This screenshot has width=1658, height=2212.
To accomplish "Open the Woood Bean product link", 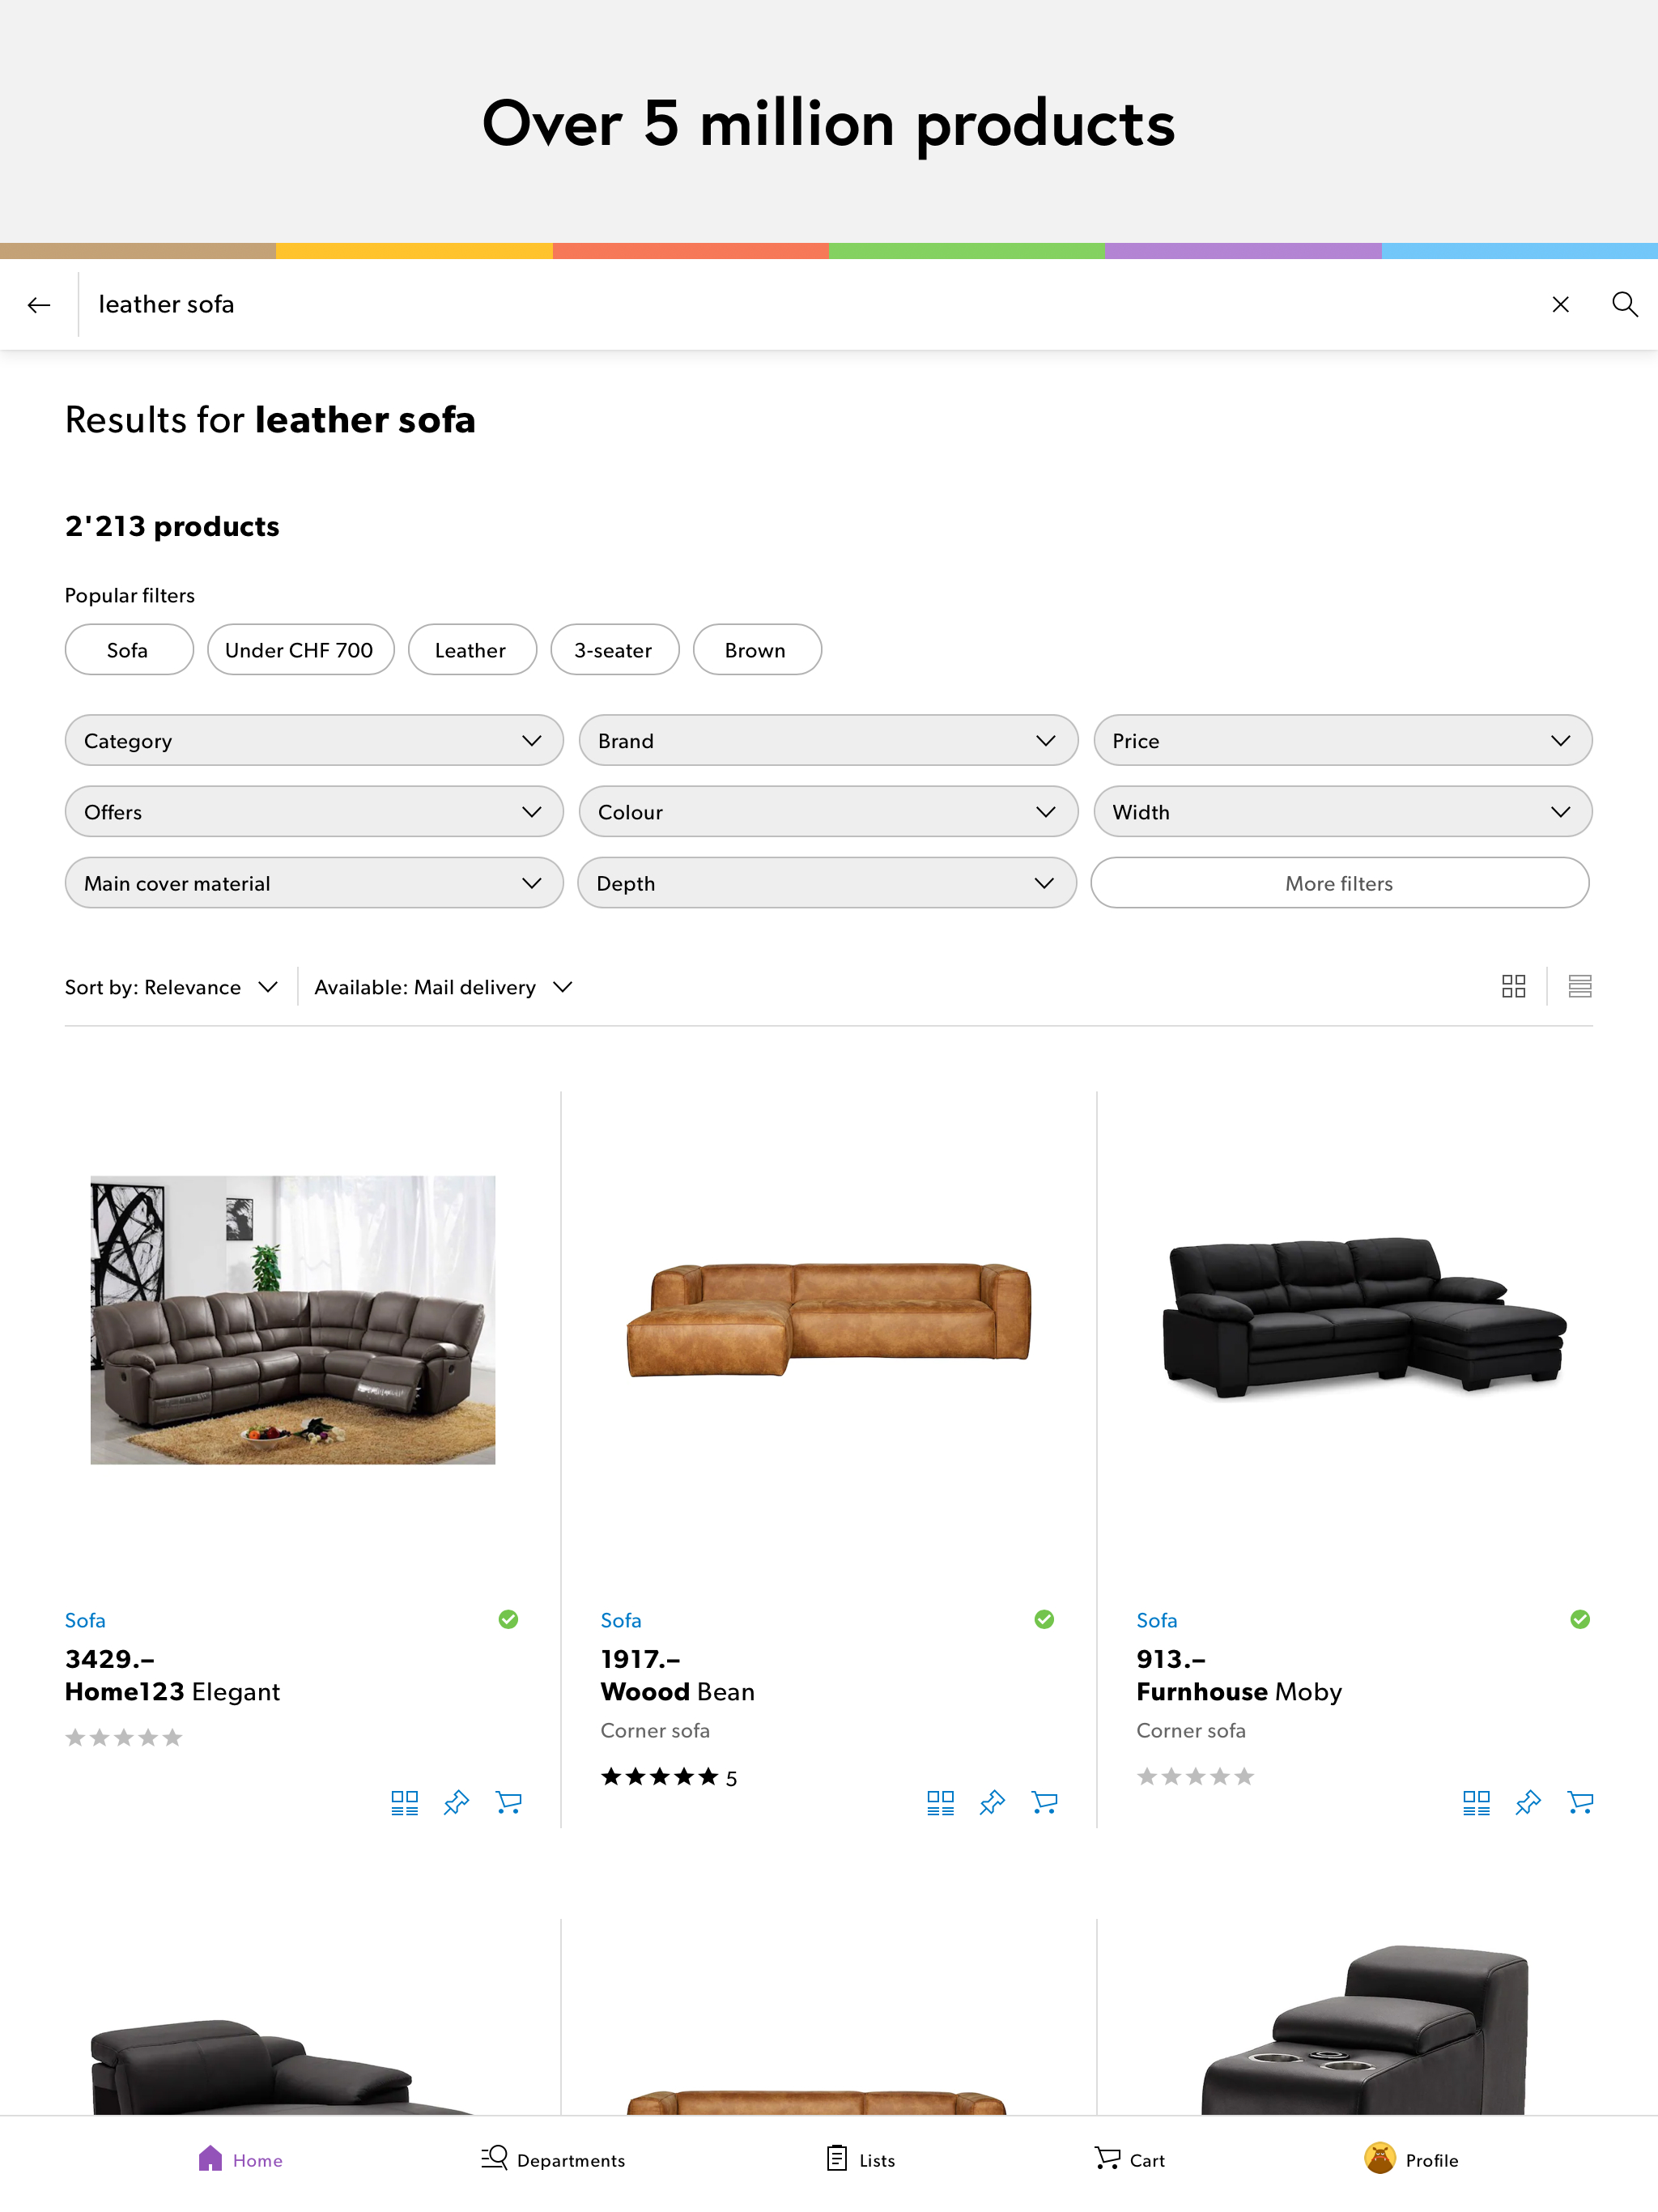I will tap(677, 1692).
